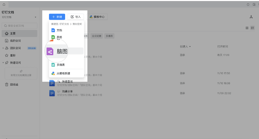This screenshot has height=139, width=259.
Task: Switch to list view
Action: (x=252, y=28)
